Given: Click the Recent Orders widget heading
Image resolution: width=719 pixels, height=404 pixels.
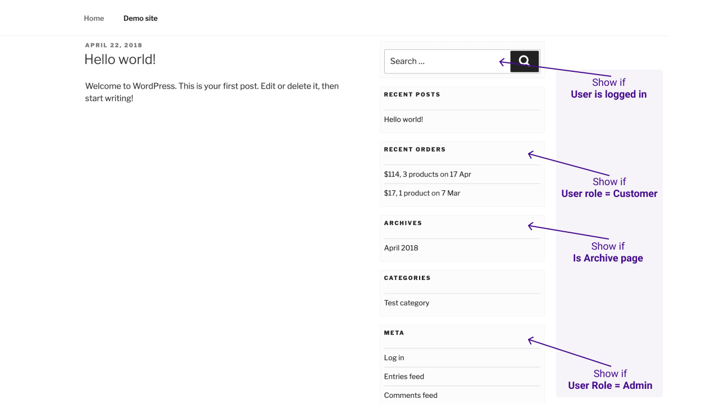Looking at the screenshot, I should tap(415, 149).
